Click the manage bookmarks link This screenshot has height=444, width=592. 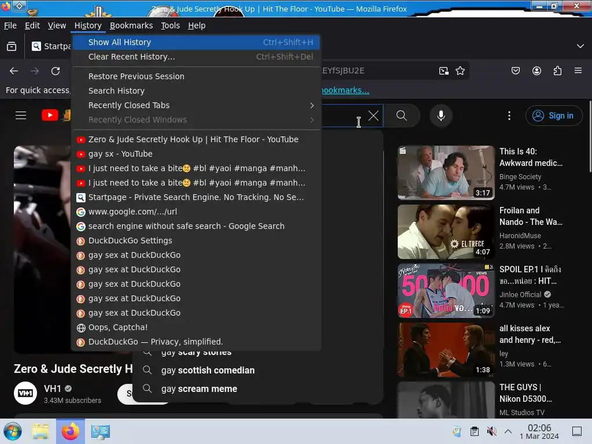point(345,90)
